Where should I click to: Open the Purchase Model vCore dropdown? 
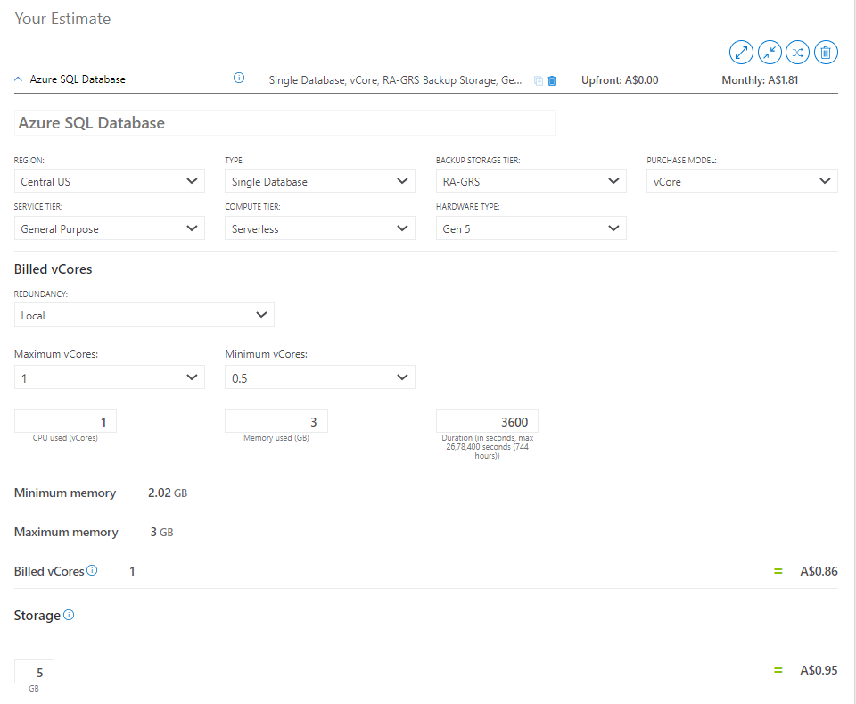click(742, 181)
